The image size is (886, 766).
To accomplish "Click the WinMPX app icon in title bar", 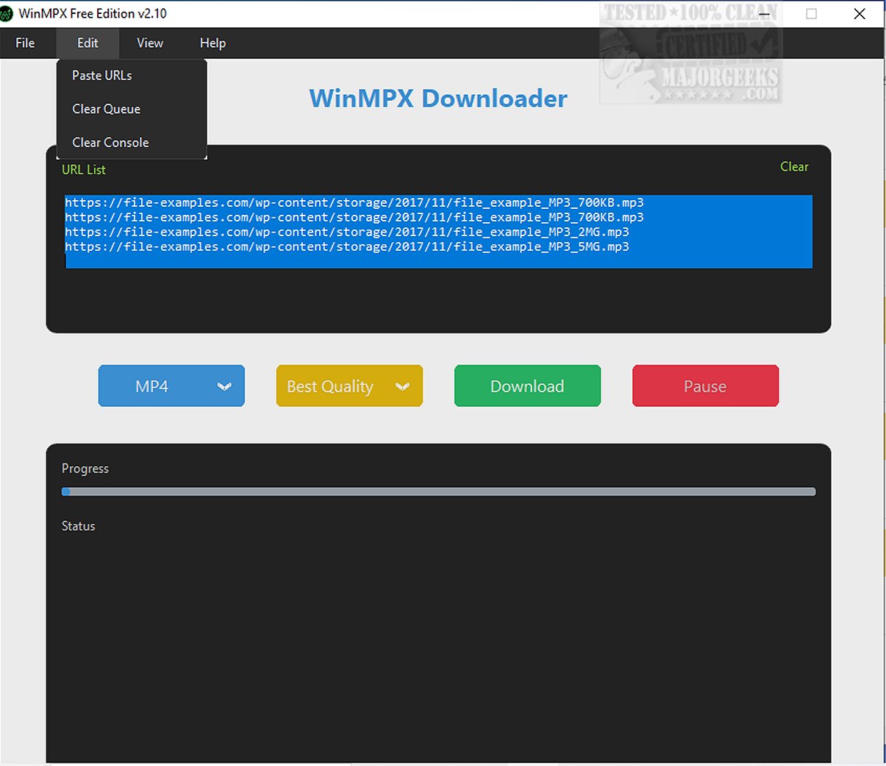I will pos(7,13).
